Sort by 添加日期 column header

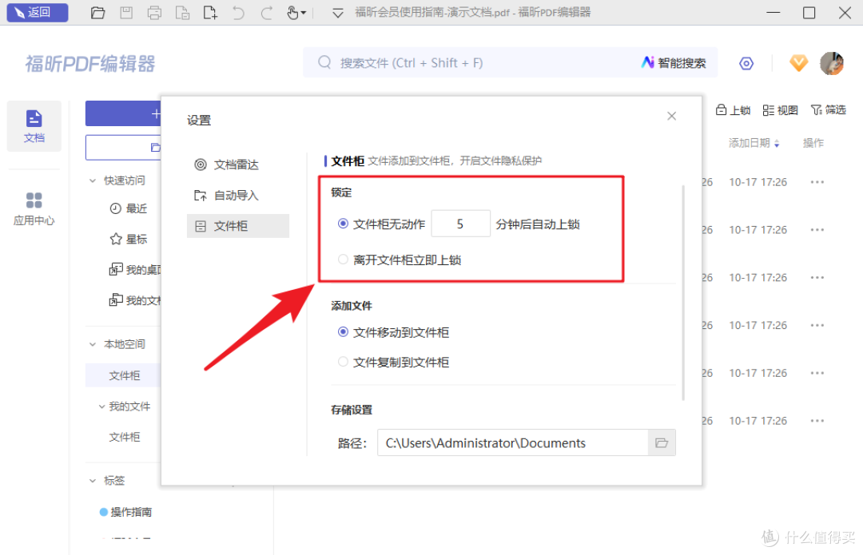click(754, 143)
